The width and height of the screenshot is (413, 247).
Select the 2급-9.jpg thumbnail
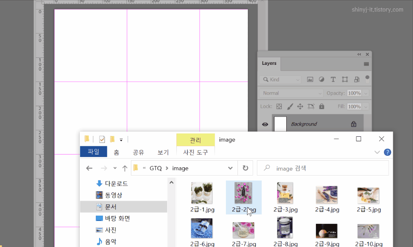pyautogui.click(x=327, y=230)
